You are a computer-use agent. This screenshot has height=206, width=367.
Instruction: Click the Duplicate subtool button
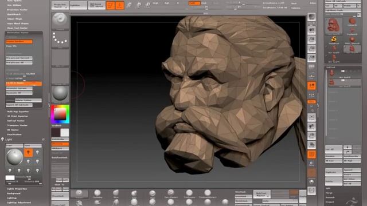click(x=334, y=172)
